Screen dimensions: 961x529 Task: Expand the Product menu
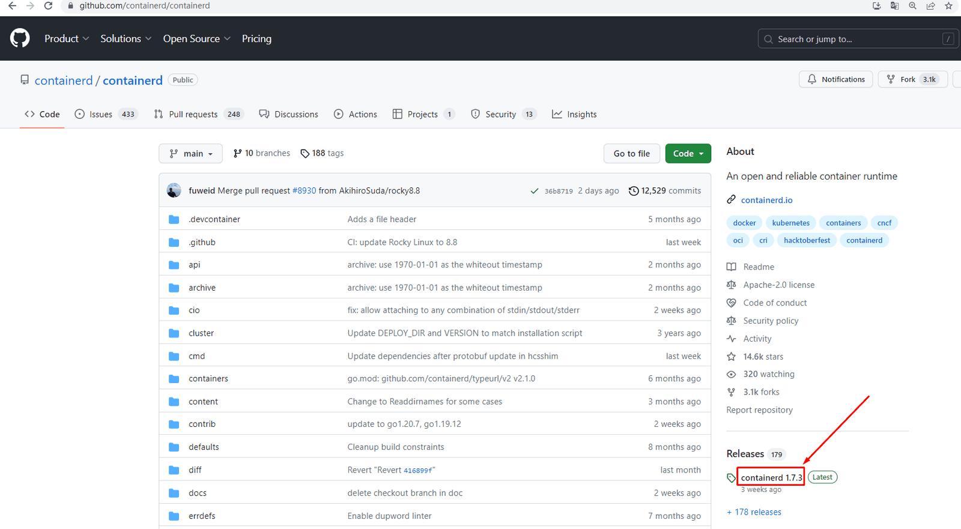tap(67, 38)
